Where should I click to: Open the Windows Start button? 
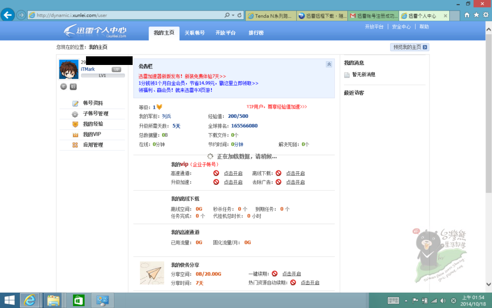tap(10, 300)
